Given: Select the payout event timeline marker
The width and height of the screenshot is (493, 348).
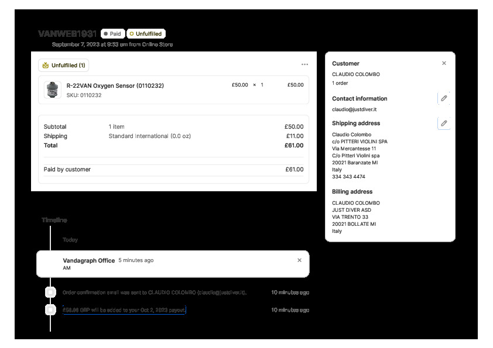Looking at the screenshot, I should [51, 310].
